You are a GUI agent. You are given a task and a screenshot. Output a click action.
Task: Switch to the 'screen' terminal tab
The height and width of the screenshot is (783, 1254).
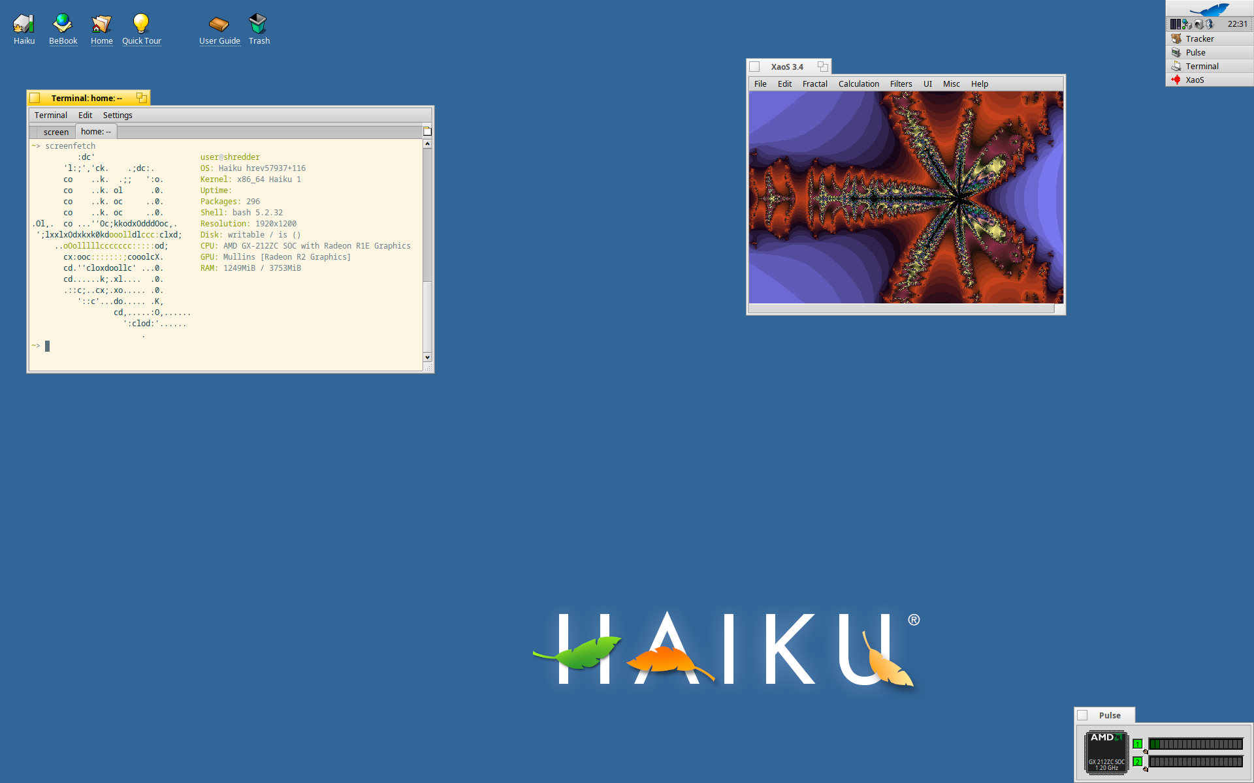pos(56,132)
